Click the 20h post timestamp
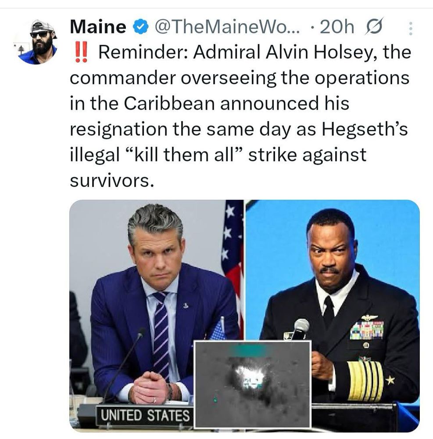Screen dimensions: 433x439 (337, 27)
